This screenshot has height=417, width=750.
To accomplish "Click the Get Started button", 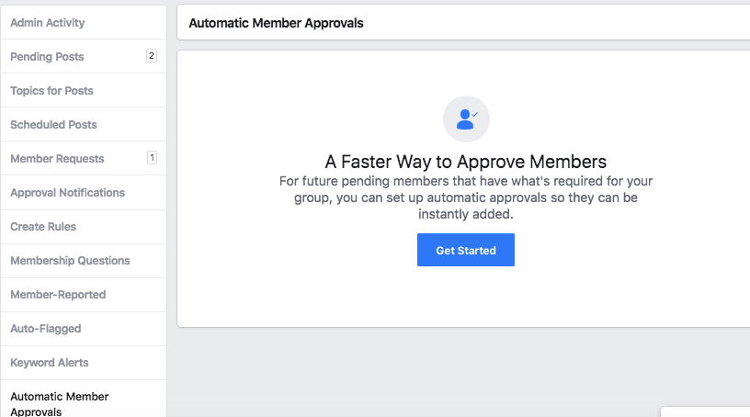I will pyautogui.click(x=466, y=250).
